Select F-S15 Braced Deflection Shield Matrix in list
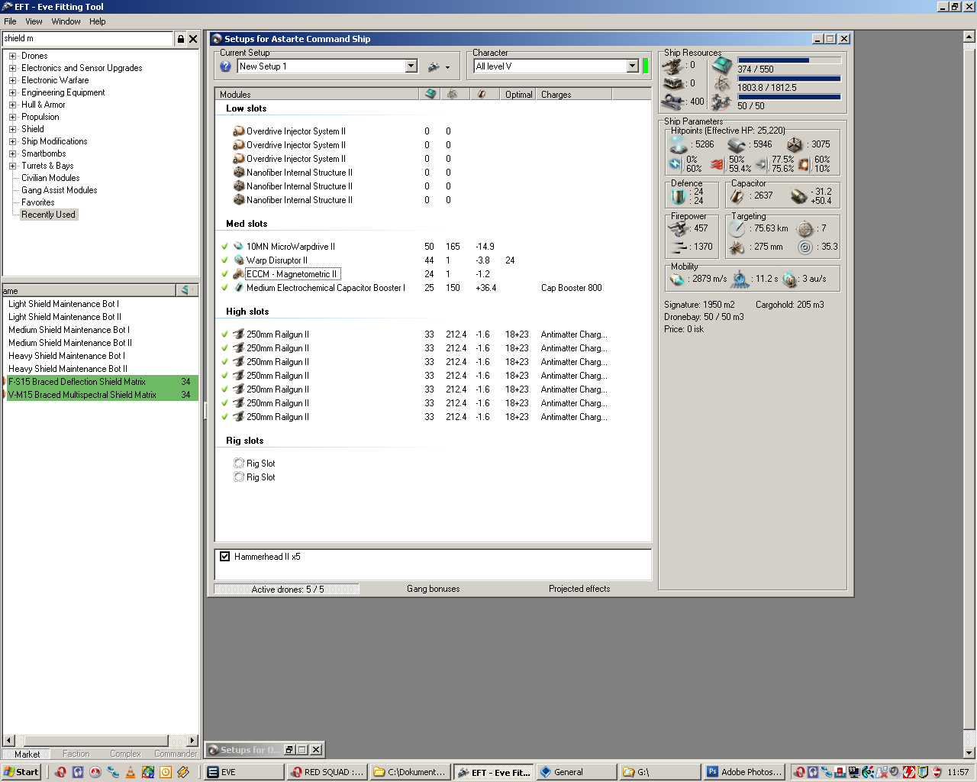Viewport: 977px width, 782px height. click(x=101, y=382)
